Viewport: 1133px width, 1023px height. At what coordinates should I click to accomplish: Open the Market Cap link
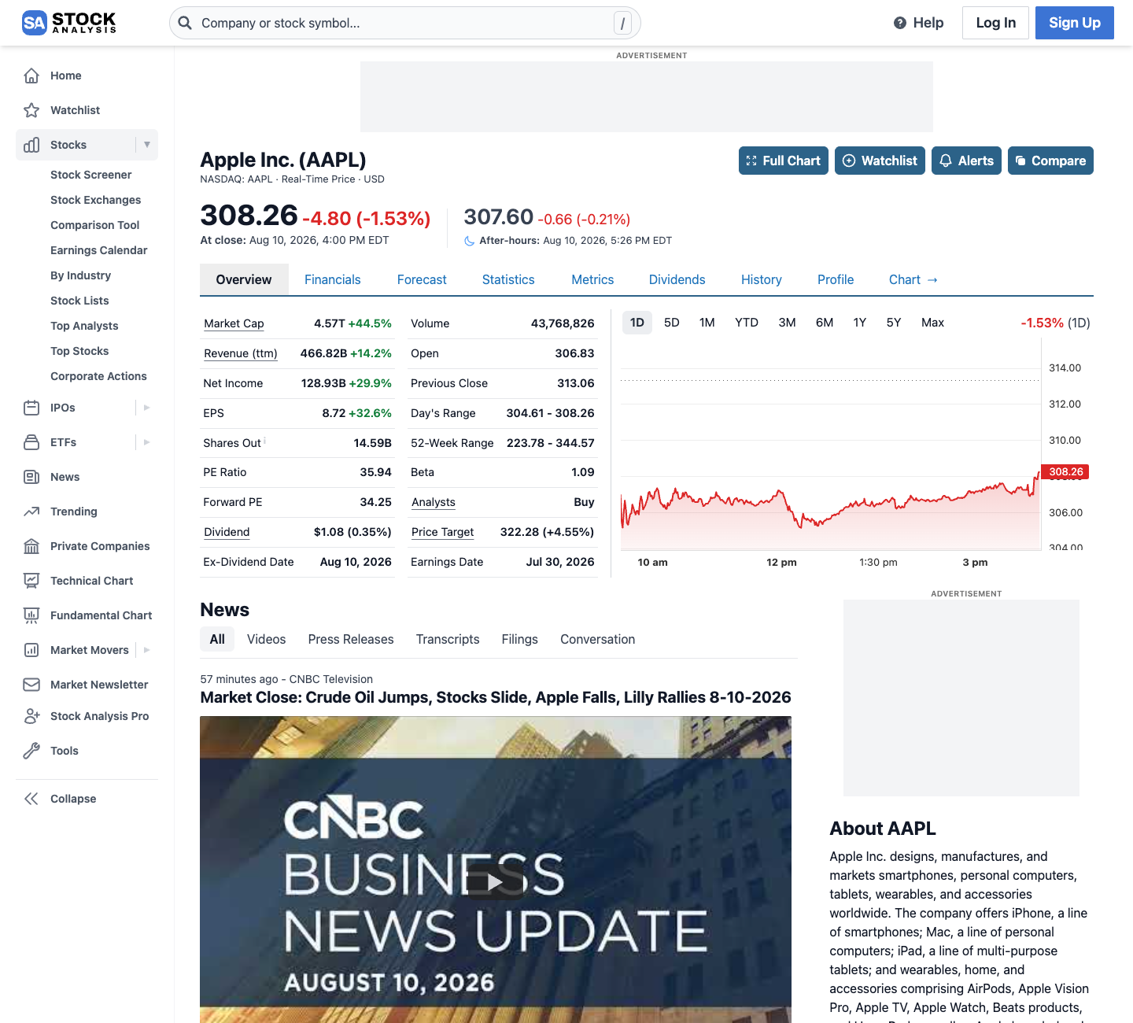coord(234,323)
